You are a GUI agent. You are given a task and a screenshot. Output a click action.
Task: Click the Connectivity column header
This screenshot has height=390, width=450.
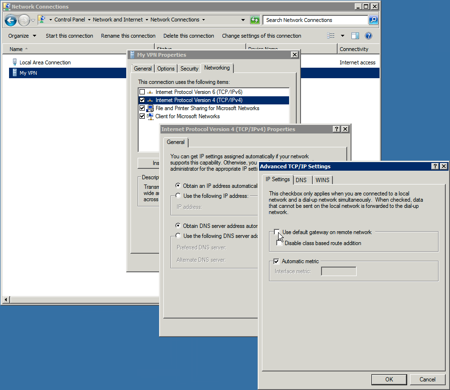358,49
